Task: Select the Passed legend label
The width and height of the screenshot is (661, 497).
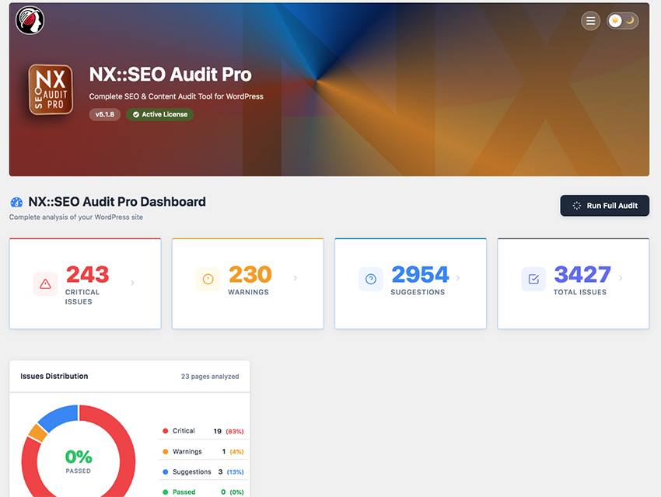Action: pyautogui.click(x=184, y=492)
